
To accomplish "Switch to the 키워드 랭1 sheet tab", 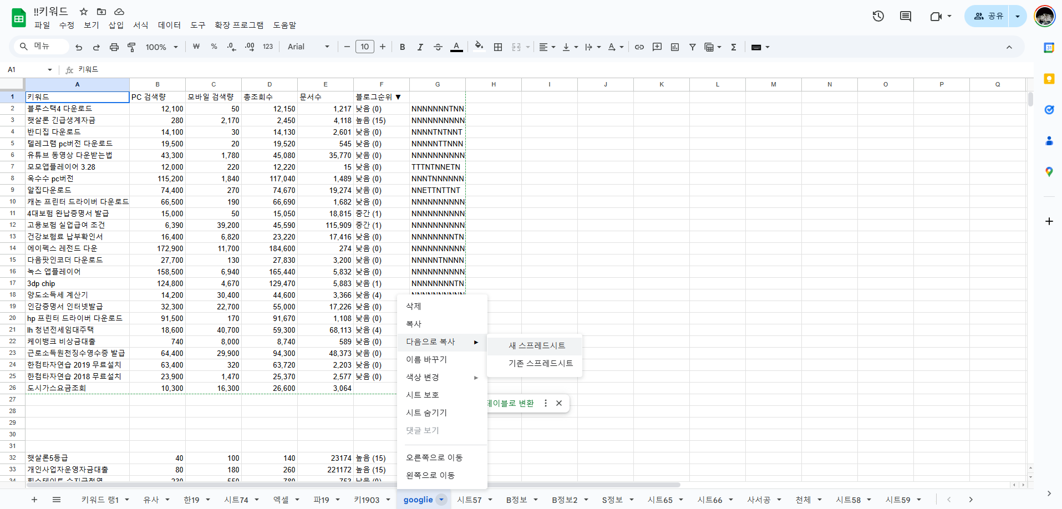I will click(x=100, y=500).
